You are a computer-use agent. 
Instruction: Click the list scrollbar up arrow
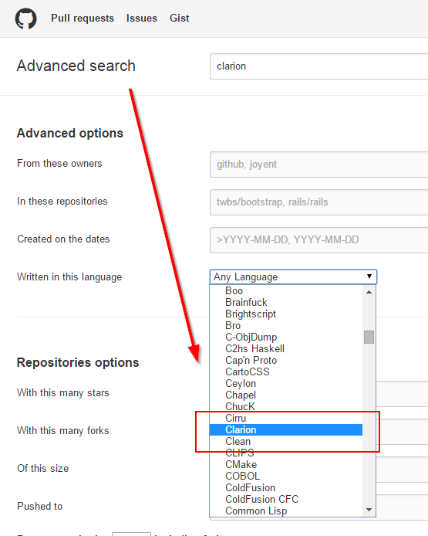click(369, 292)
